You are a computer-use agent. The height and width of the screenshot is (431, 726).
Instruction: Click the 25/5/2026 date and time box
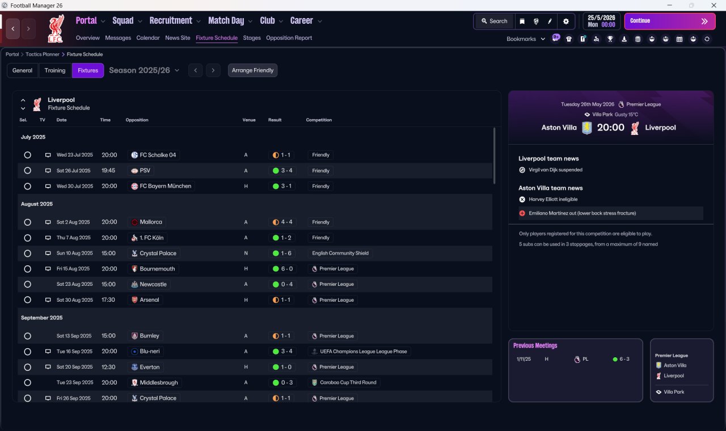[602, 21]
